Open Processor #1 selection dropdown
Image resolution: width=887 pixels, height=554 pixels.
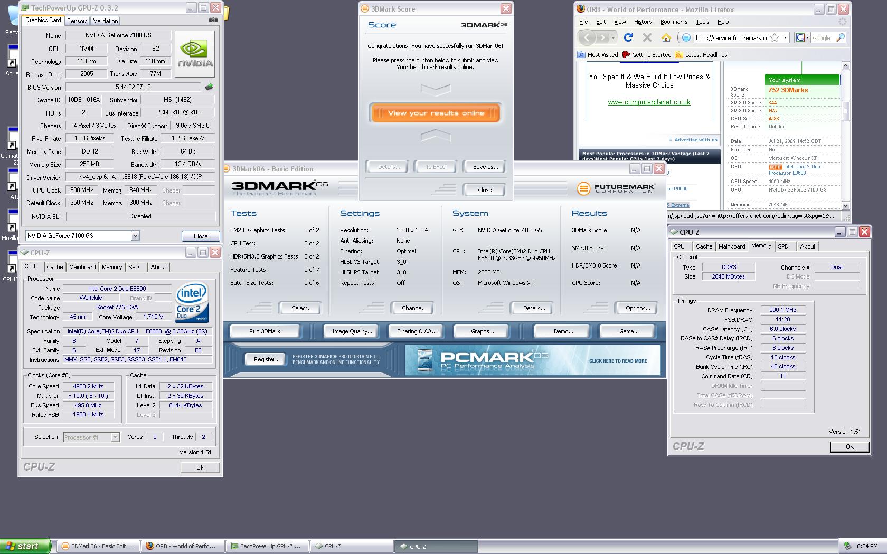(115, 437)
